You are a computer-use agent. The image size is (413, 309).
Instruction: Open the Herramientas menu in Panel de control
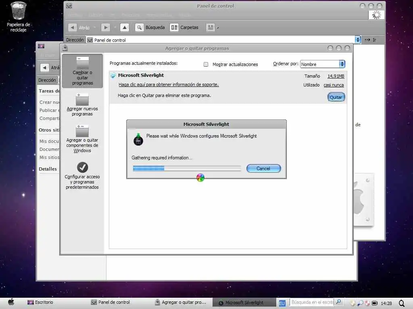[x=159, y=15]
